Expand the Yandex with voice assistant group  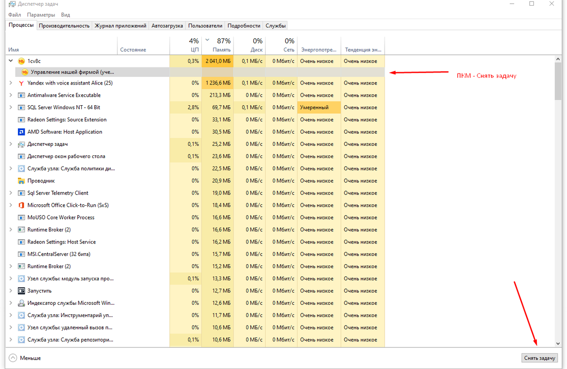tap(11, 83)
